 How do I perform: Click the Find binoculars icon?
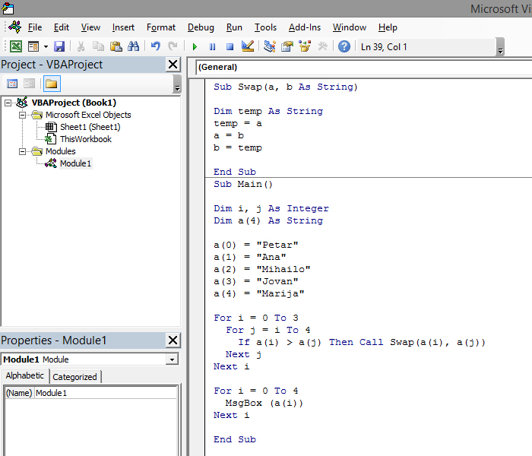(134, 46)
